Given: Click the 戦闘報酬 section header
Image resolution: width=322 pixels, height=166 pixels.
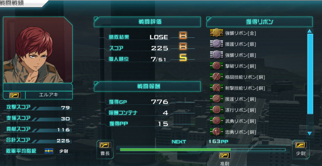Looking at the screenshot, I should click(147, 86).
